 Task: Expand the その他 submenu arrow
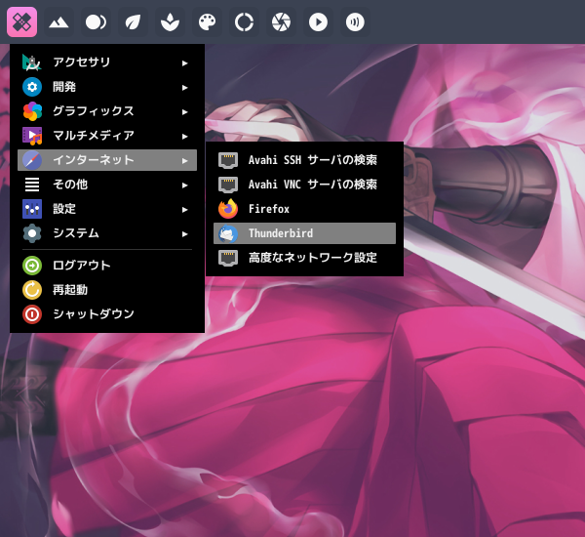184,185
